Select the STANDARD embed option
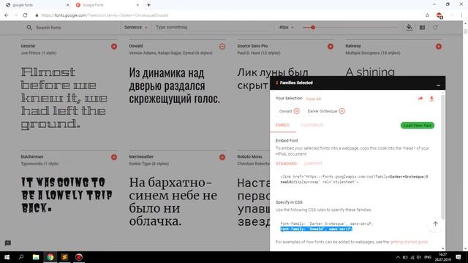The height and width of the screenshot is (263, 468). [x=286, y=164]
